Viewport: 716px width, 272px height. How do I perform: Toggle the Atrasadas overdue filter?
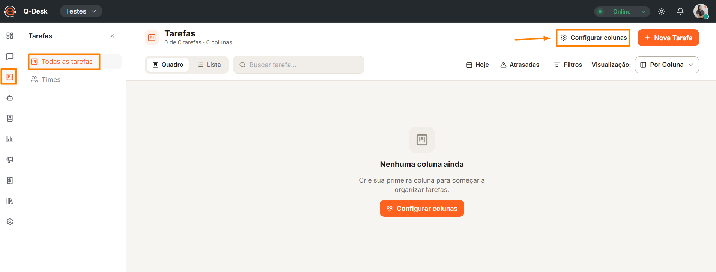(x=520, y=65)
